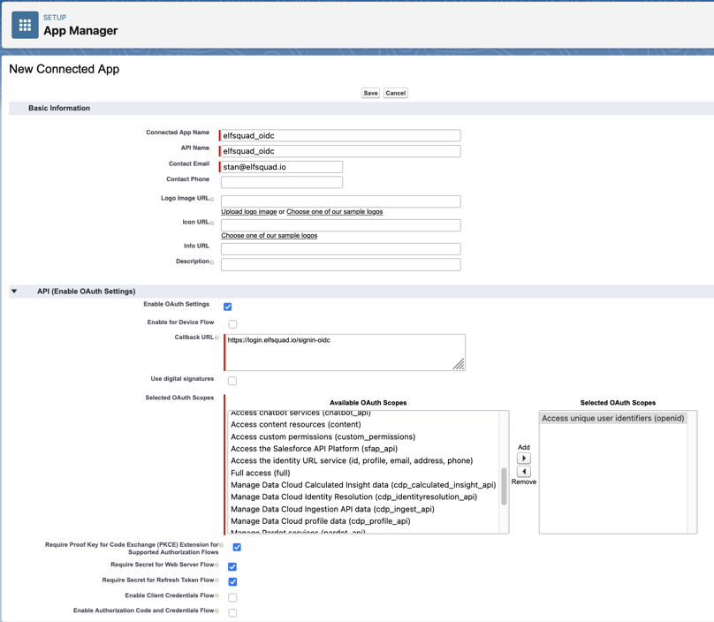714x622 pixels.
Task: Click the Contact Email field
Action: tap(281, 167)
